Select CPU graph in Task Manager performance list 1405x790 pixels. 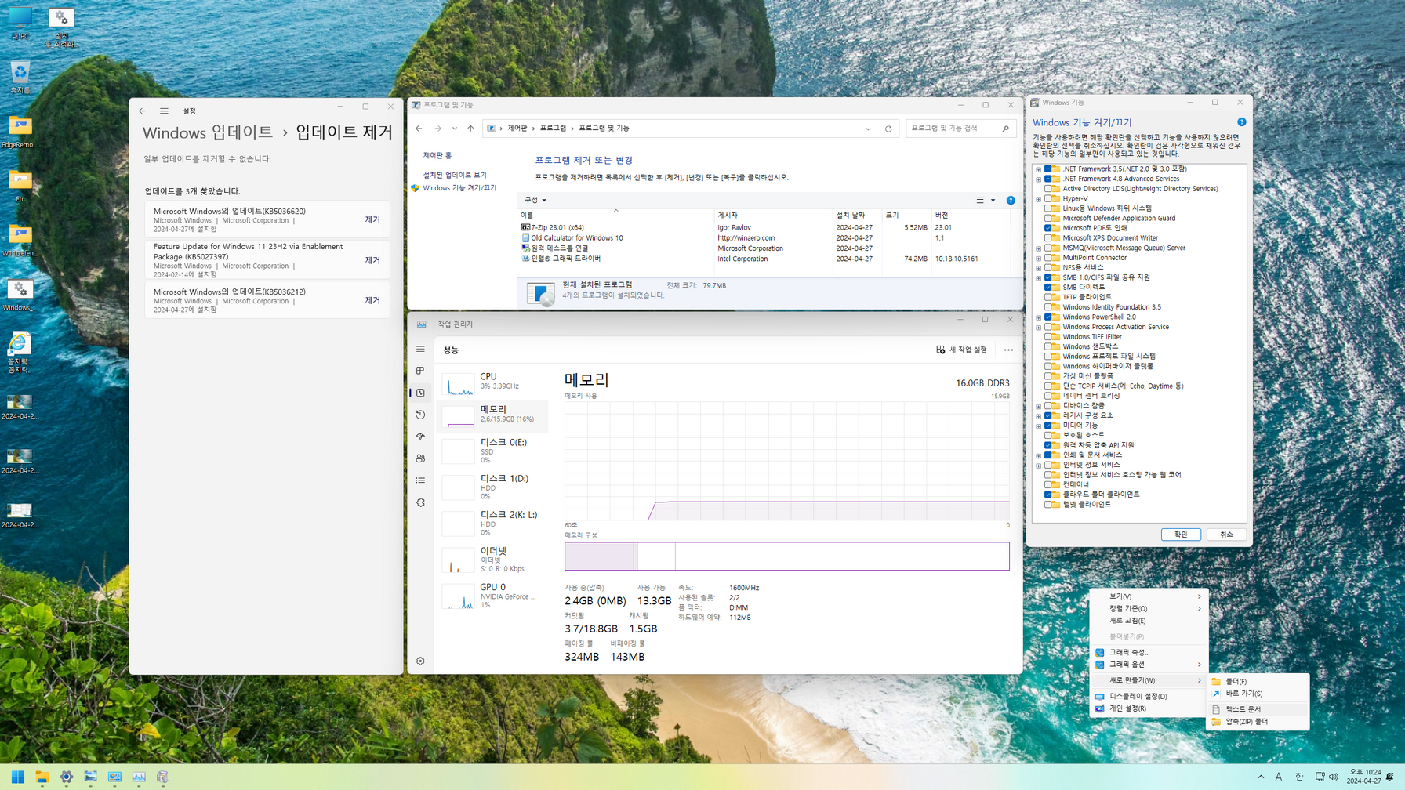(493, 382)
